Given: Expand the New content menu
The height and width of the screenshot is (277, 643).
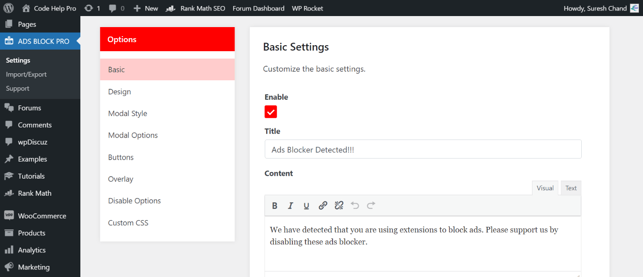Looking at the screenshot, I should [x=146, y=8].
